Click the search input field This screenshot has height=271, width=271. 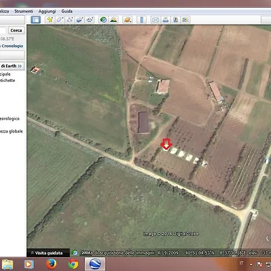(3, 30)
